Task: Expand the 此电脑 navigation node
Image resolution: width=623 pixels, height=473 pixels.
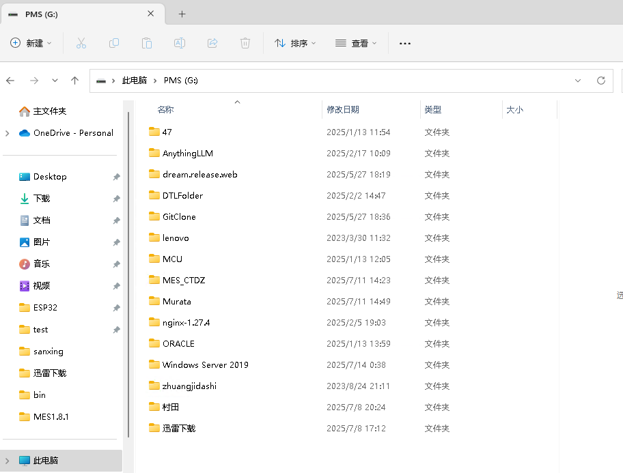Action: click(8, 461)
